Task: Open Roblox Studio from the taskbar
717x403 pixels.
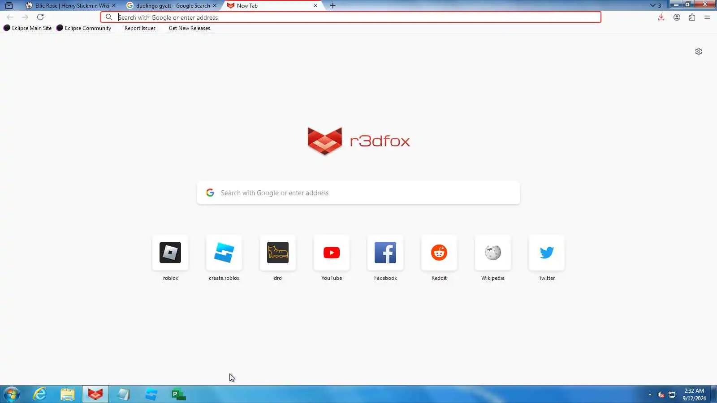Action: coord(151,394)
